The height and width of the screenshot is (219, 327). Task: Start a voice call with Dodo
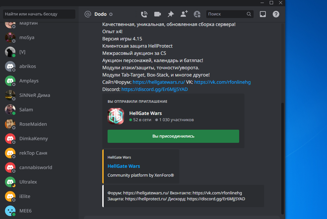(144, 14)
